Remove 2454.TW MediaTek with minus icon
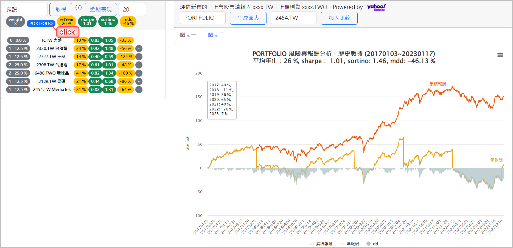 pyautogui.click(x=139, y=90)
